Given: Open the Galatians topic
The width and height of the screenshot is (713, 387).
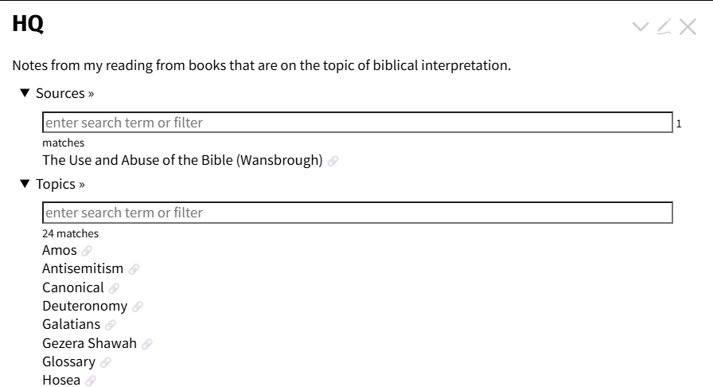Looking at the screenshot, I should [71, 324].
